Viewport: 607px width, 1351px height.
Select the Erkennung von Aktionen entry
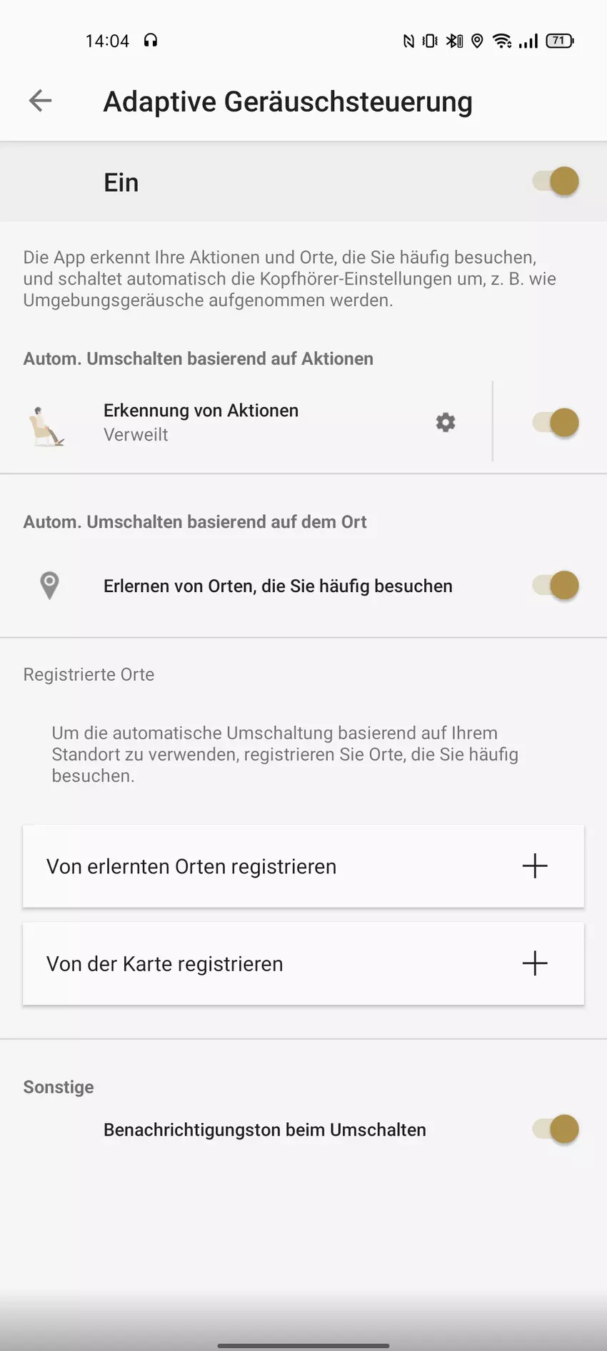click(201, 421)
